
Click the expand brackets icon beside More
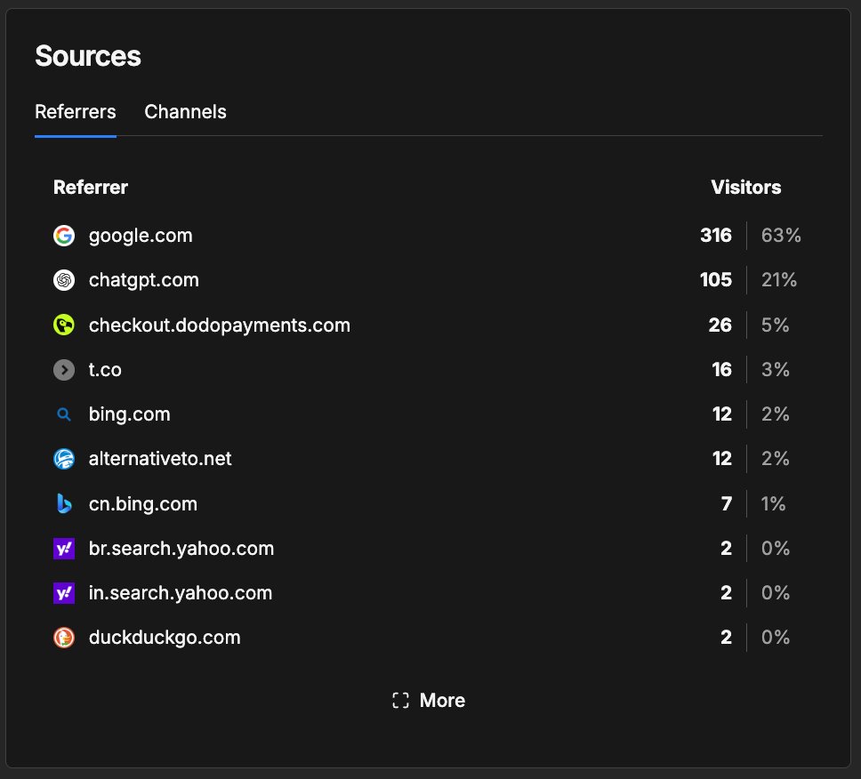pos(401,701)
